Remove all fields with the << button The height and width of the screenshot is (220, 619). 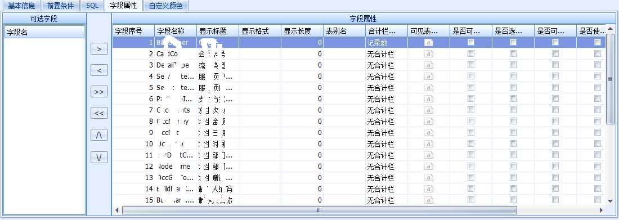[99, 113]
